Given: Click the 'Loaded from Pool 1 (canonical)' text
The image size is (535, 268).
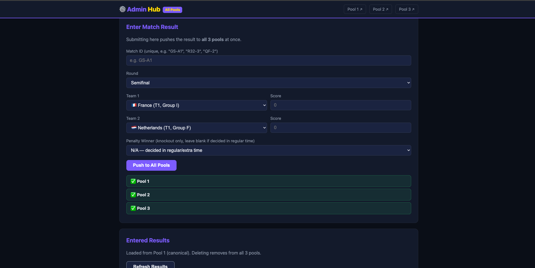Looking at the screenshot, I should (193, 253).
